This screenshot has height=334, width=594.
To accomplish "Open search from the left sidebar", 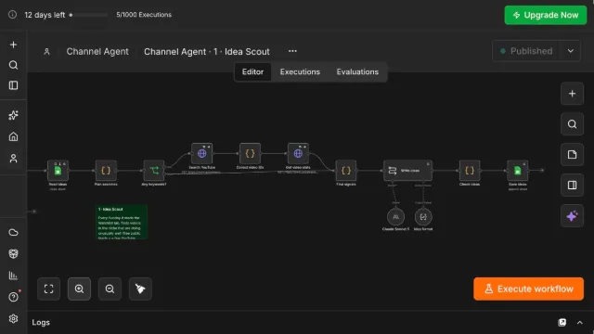I will 13,65.
